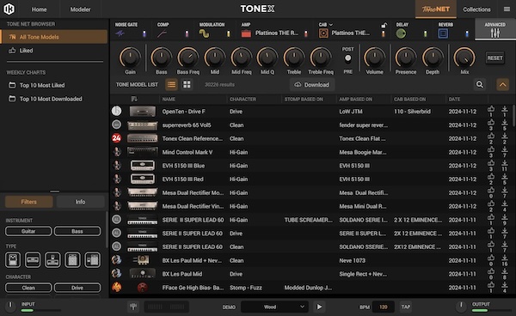Click the Mix knob
516x316 pixels.
[464, 58]
